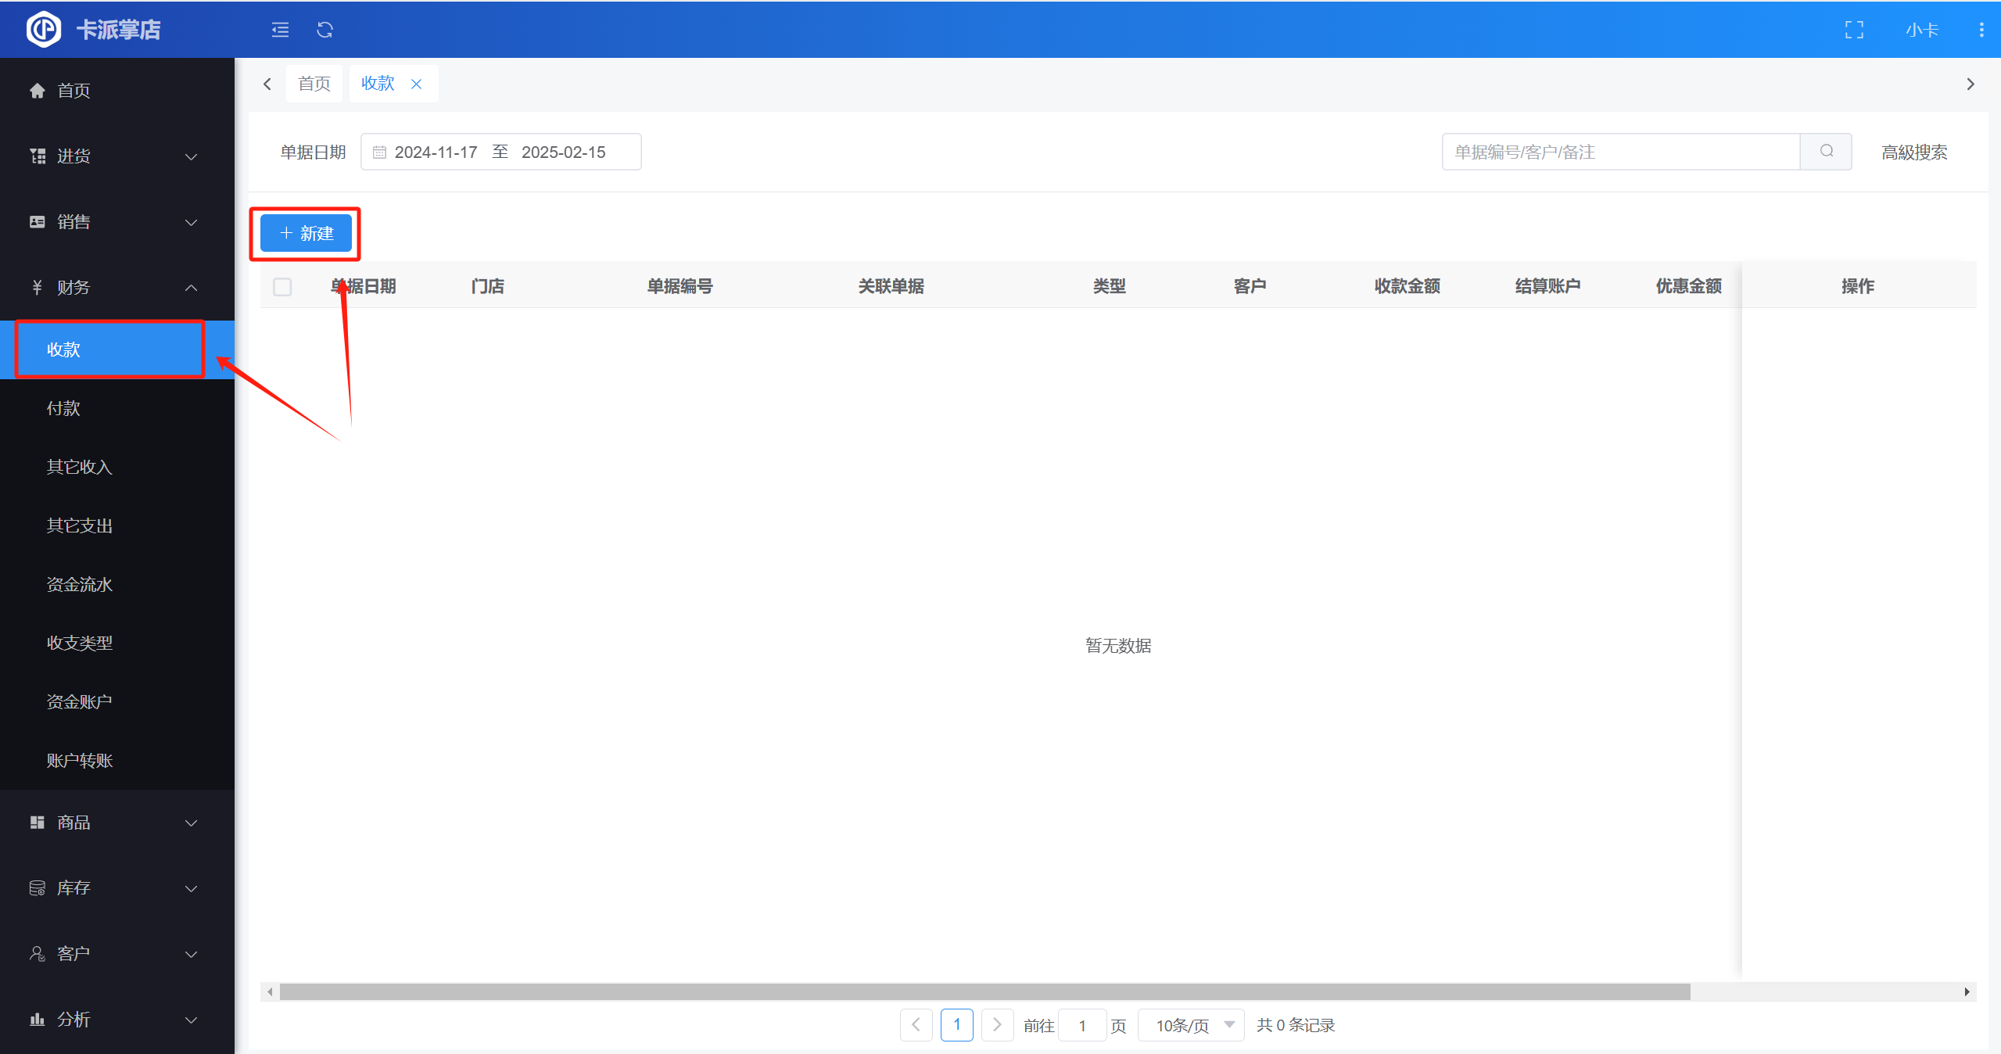Toggle fullscreen mode icon
The width and height of the screenshot is (2001, 1054).
[1854, 30]
